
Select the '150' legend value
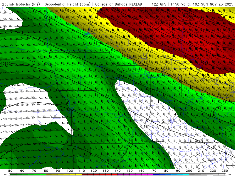pyautogui.click(x=130, y=171)
